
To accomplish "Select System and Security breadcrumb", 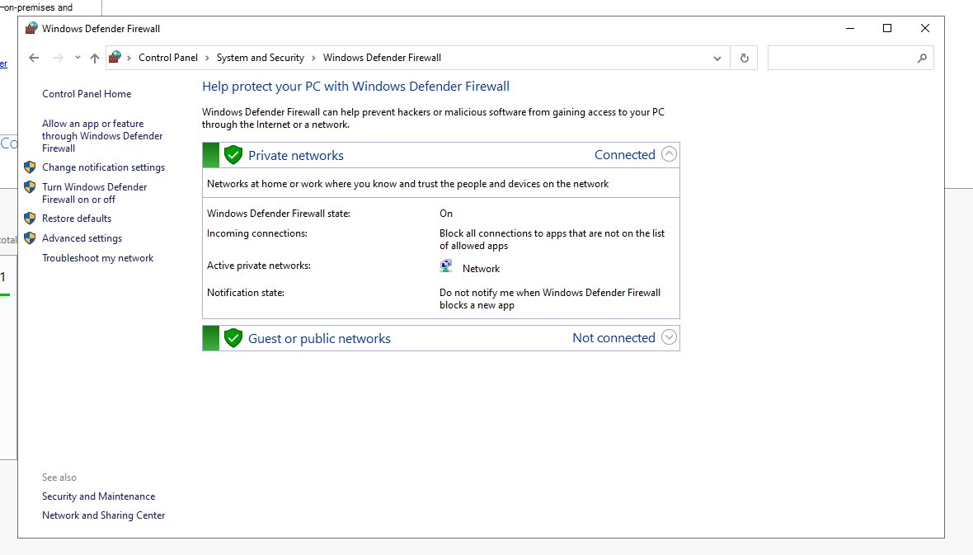I will 260,58.
